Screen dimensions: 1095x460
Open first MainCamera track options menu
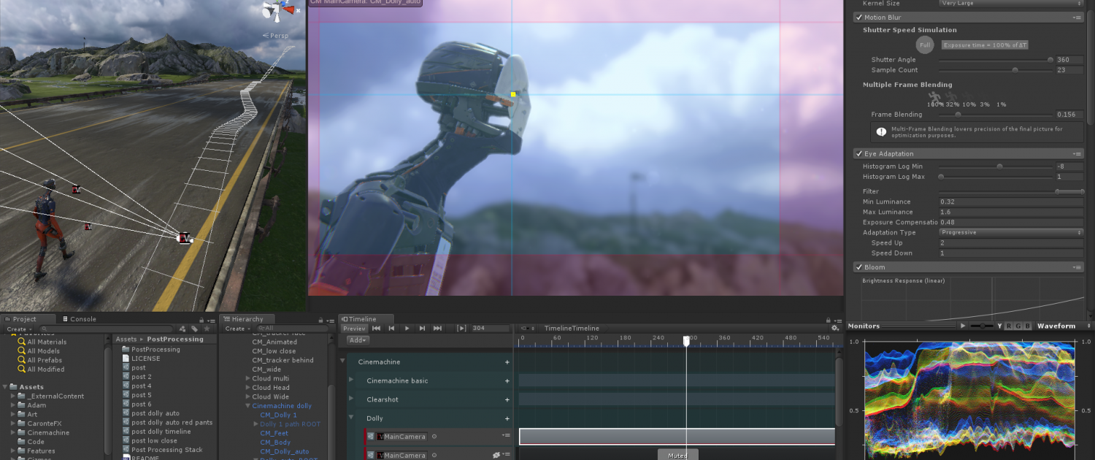point(506,436)
